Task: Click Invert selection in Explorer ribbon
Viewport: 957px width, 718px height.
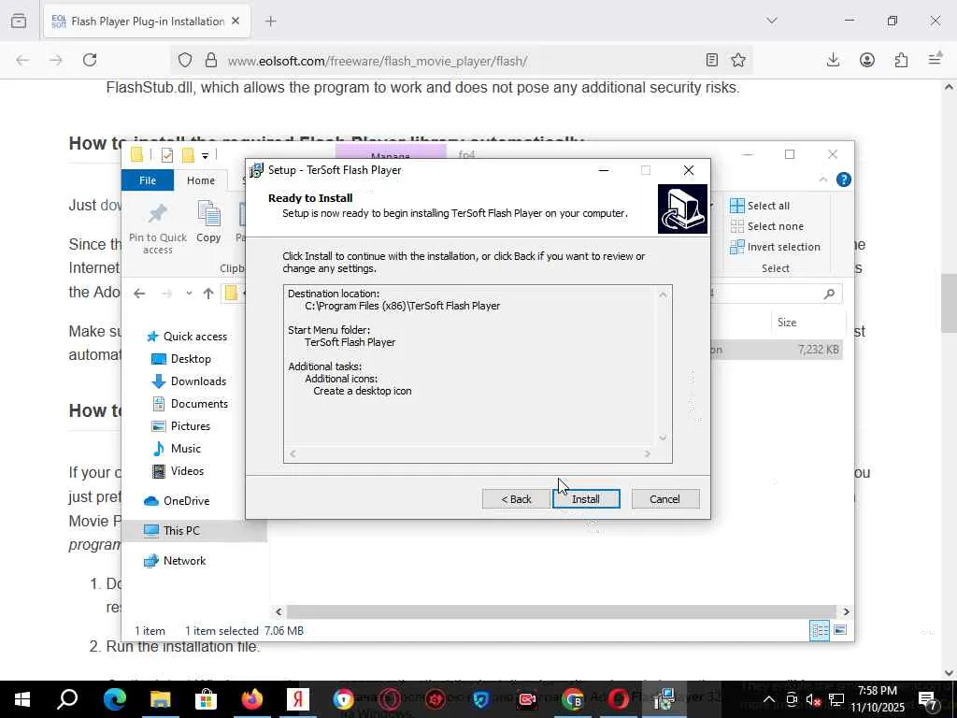Action: pyautogui.click(x=775, y=247)
